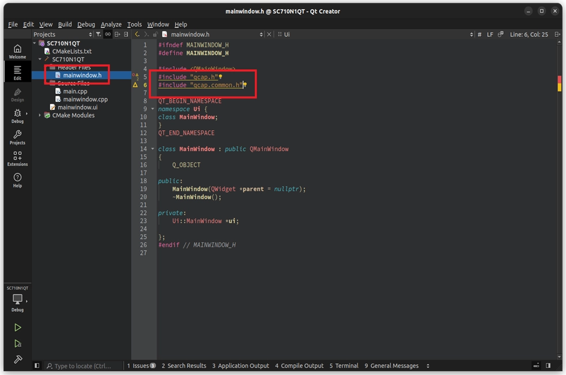Click the Go Back arrow in editor toolbar
Screen dimensions: 566x375
[x=137, y=35]
